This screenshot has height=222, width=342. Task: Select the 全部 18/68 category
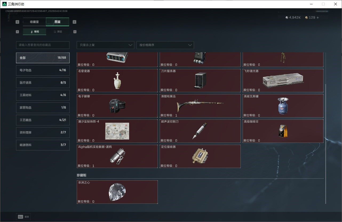point(43,58)
